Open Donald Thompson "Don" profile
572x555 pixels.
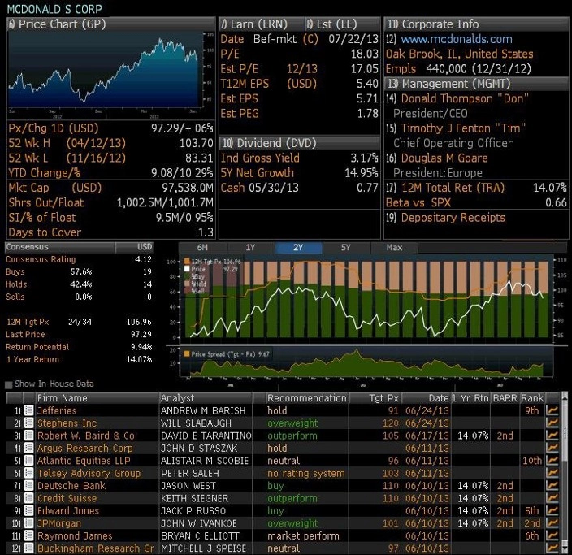click(x=465, y=98)
